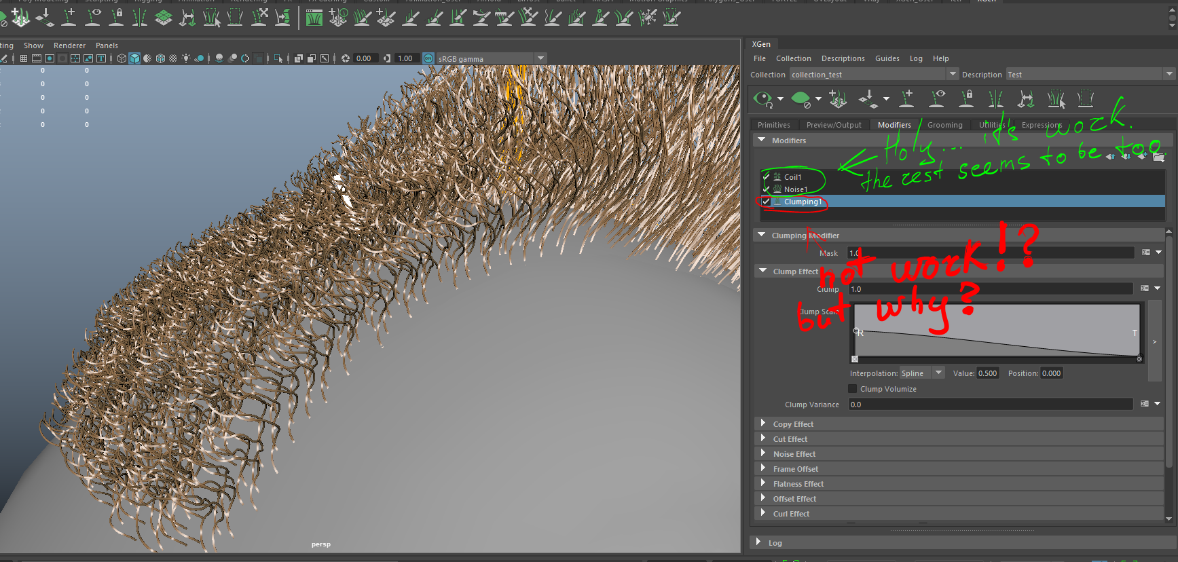Select the left control point on Clump Scale ramp
The width and height of the screenshot is (1178, 562).
pos(856,331)
